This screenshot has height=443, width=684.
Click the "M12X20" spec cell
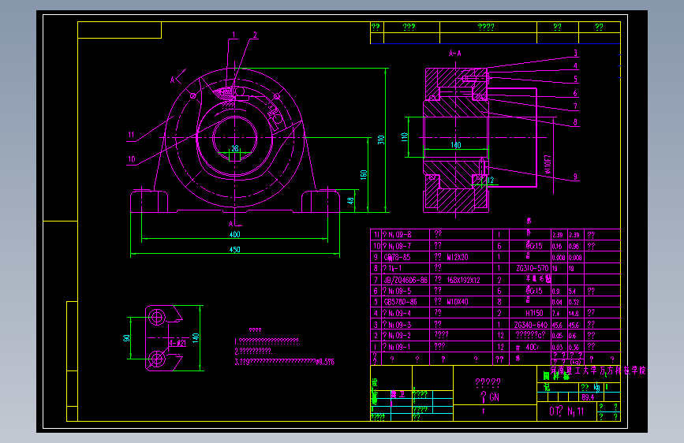tap(458, 257)
